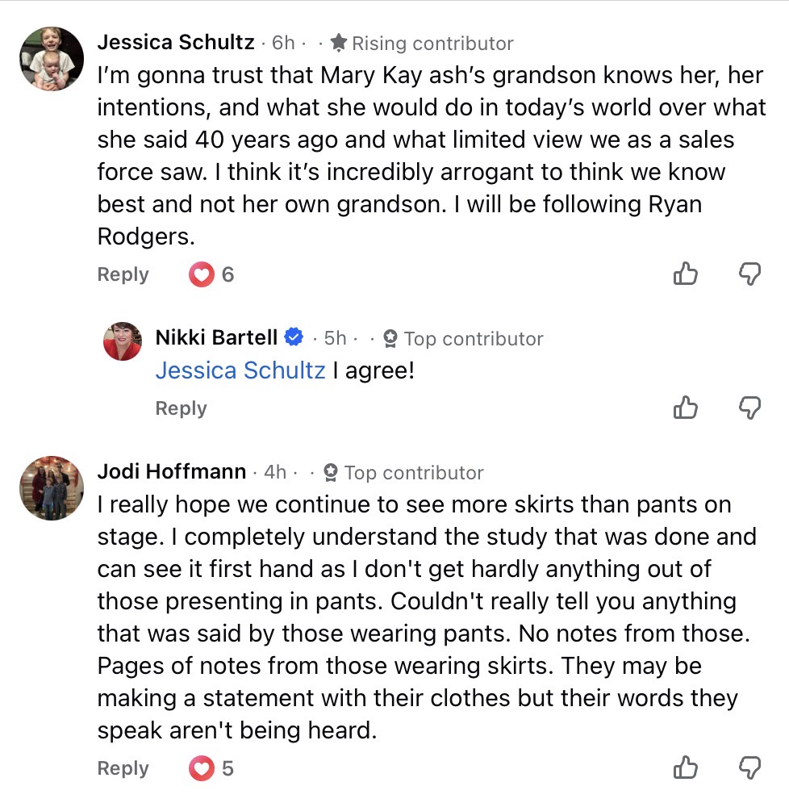Click Nikki Bartell's verified badge
The image size is (789, 803).
click(x=294, y=337)
